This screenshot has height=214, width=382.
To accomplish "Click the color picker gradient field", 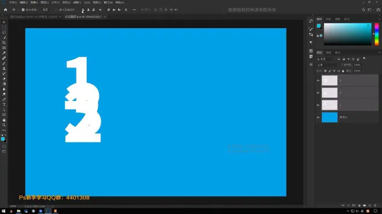I will point(348,34).
